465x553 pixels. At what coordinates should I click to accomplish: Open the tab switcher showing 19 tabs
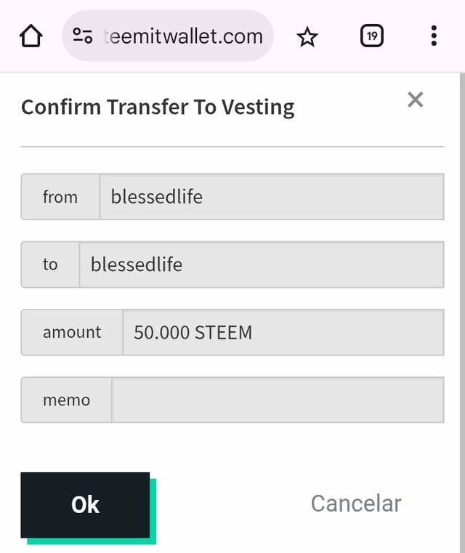371,36
